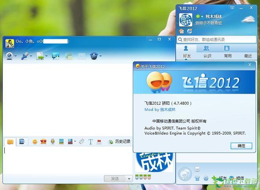
Task: Click the last pink badge below avatar
Action: pos(149,177)
